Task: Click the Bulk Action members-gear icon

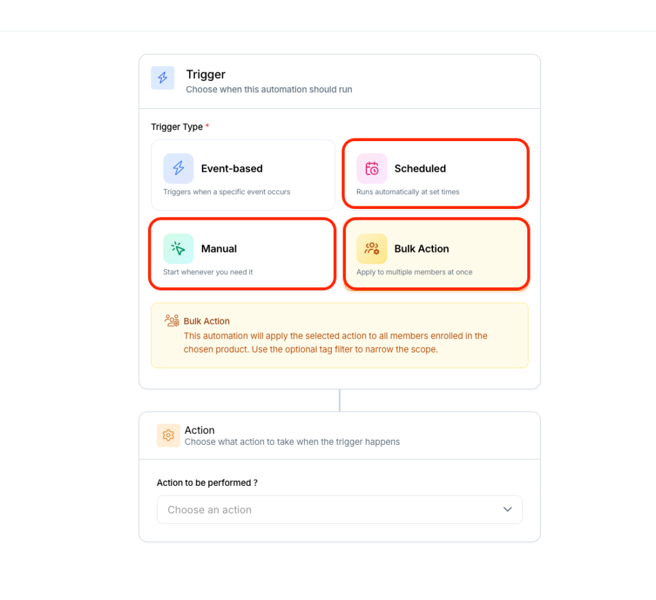Action: click(x=372, y=248)
